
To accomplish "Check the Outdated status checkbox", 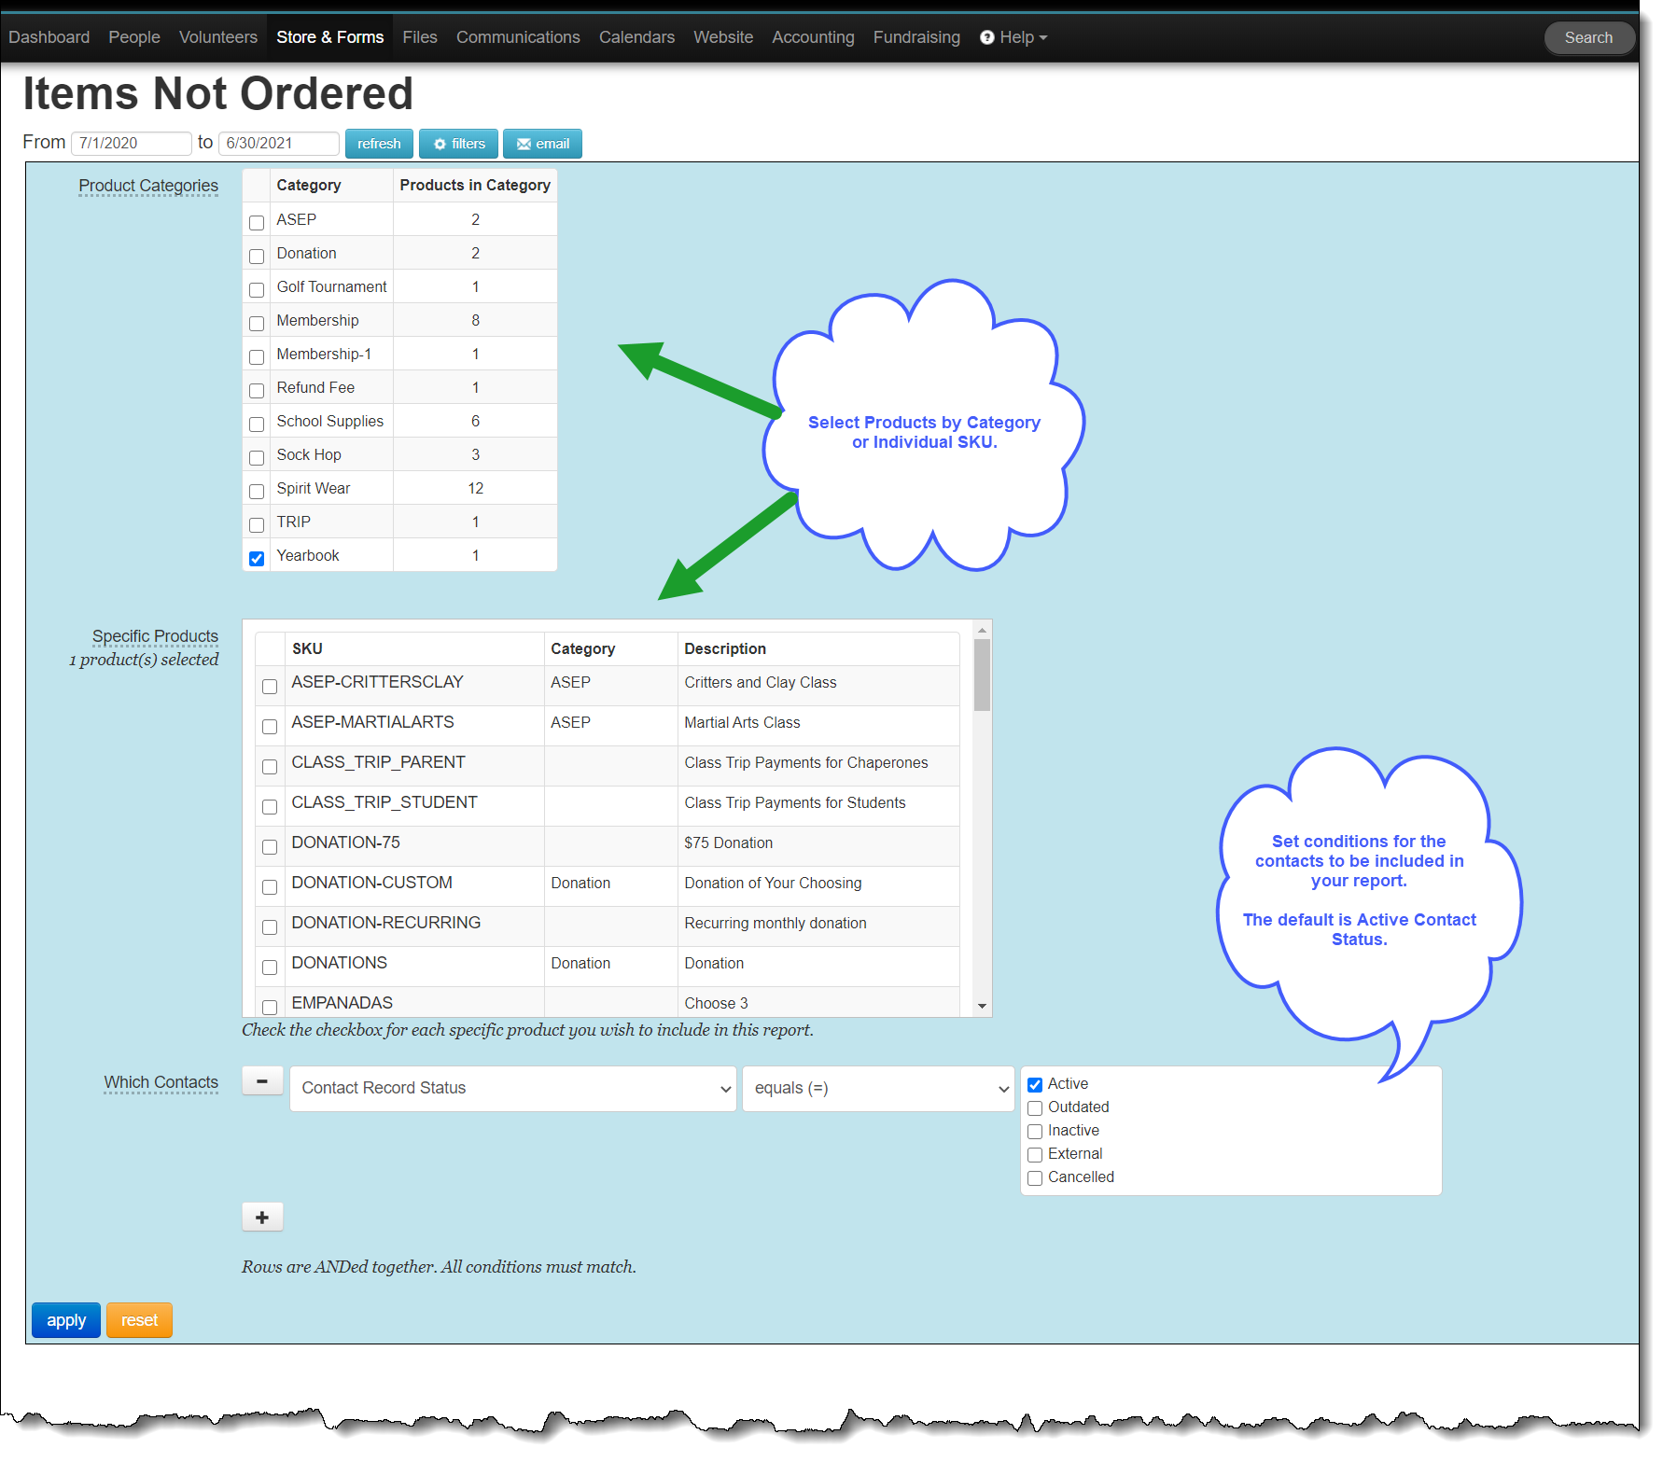I will click(1035, 1108).
